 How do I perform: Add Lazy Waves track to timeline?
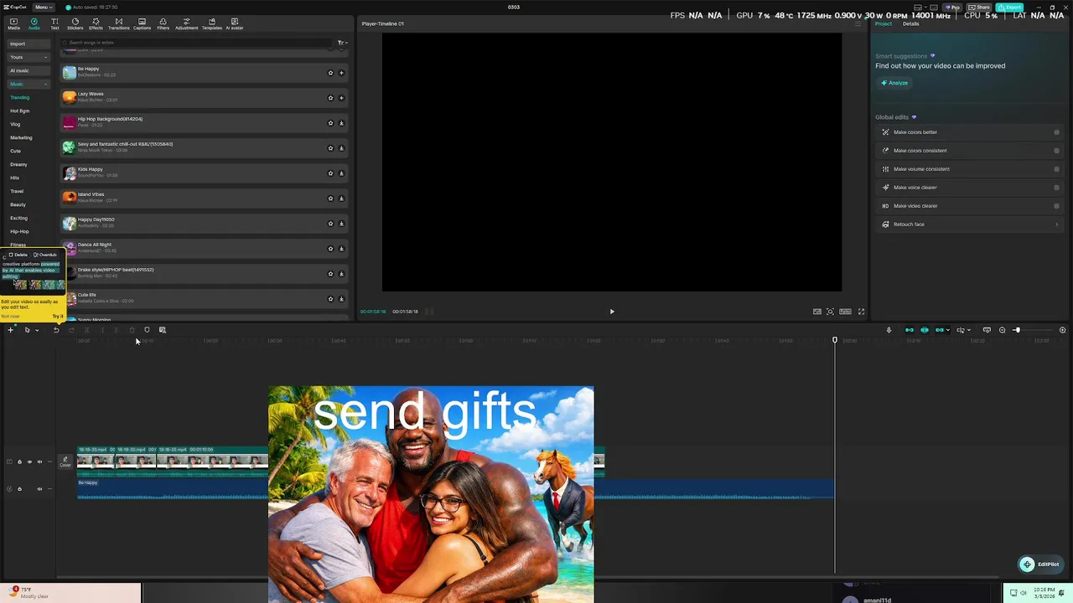pyautogui.click(x=341, y=98)
